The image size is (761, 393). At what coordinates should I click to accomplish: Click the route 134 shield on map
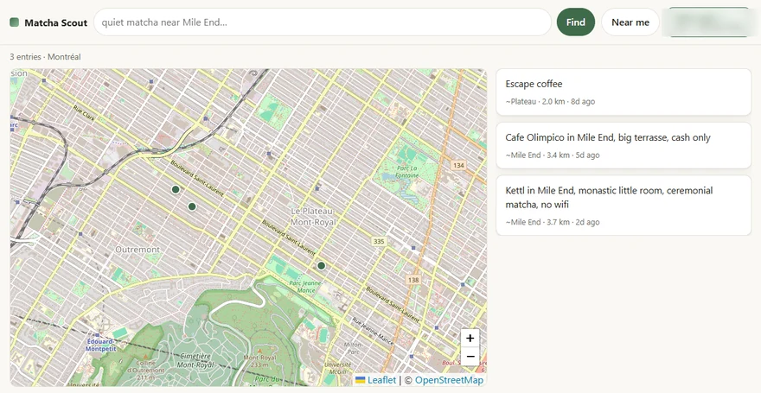click(x=458, y=165)
